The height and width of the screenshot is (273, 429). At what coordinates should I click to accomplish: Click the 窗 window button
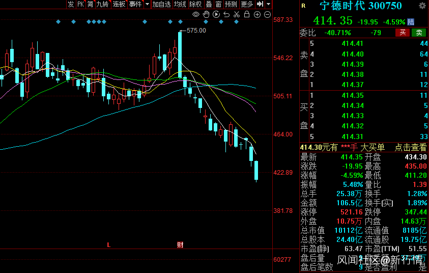click(218, 4)
